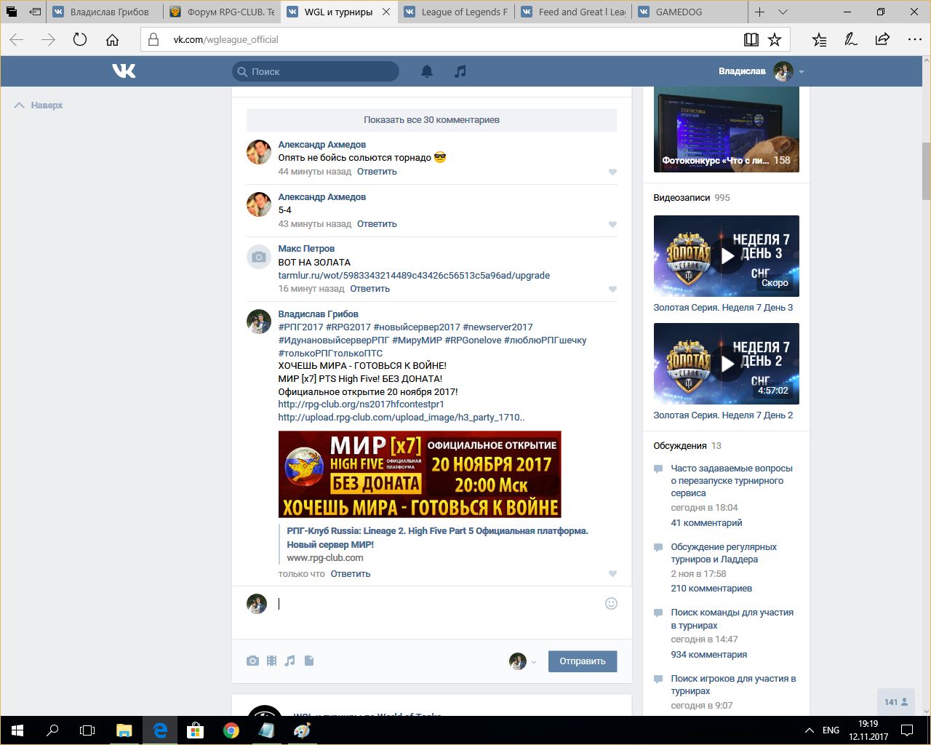Show hidden system tray icons
Image resolution: width=931 pixels, height=745 pixels.
(809, 730)
